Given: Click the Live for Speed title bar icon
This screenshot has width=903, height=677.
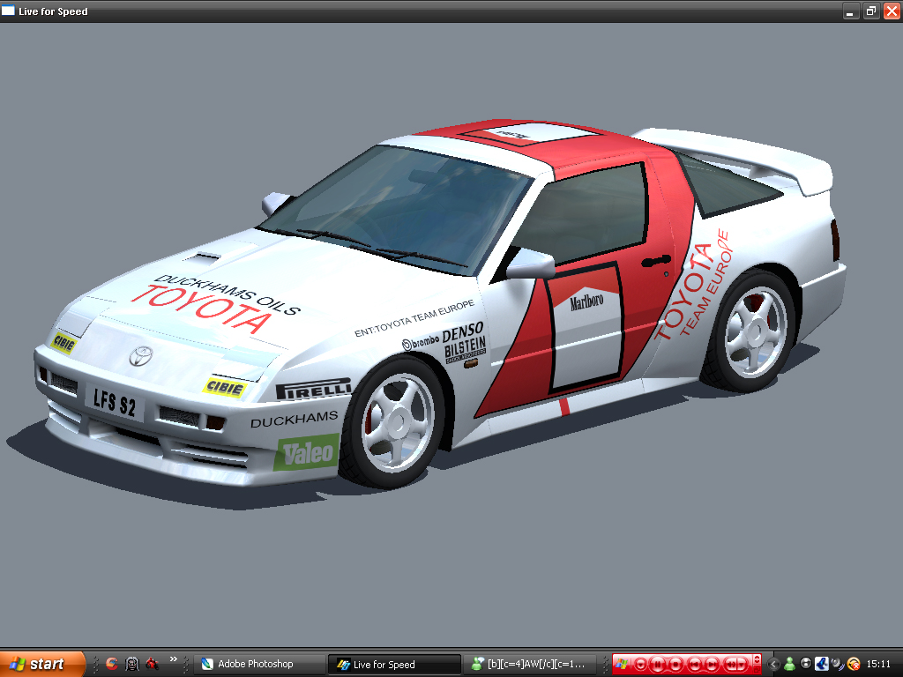Looking at the screenshot, I should coord(8,11).
